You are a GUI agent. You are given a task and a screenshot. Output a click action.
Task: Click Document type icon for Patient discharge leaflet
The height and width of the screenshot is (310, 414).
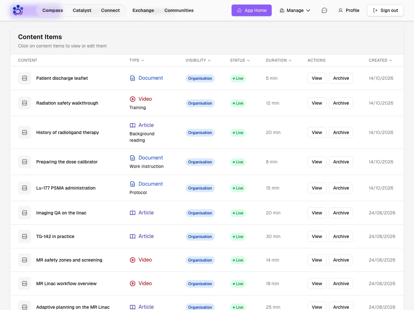pyautogui.click(x=133, y=78)
